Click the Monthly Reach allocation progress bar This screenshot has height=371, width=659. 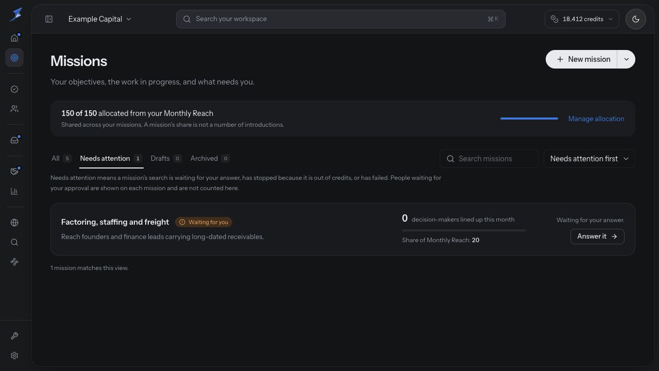click(x=529, y=119)
